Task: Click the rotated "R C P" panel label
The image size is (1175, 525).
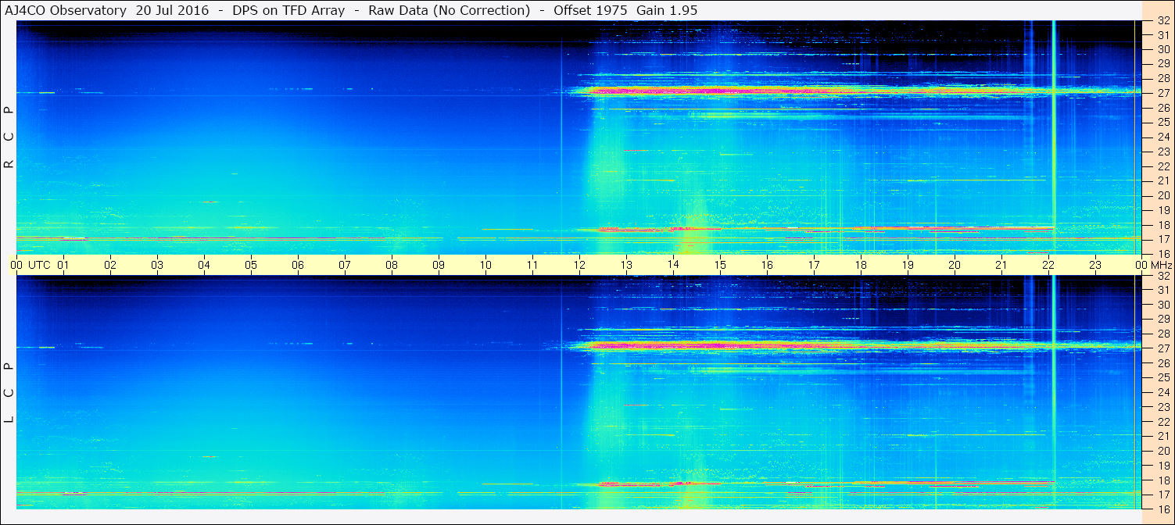Action: click(9, 137)
